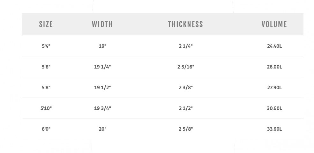Image resolution: width=314 pixels, height=153 pixels.
Task: Select the 5'10" size cell
Action: pyautogui.click(x=46, y=108)
